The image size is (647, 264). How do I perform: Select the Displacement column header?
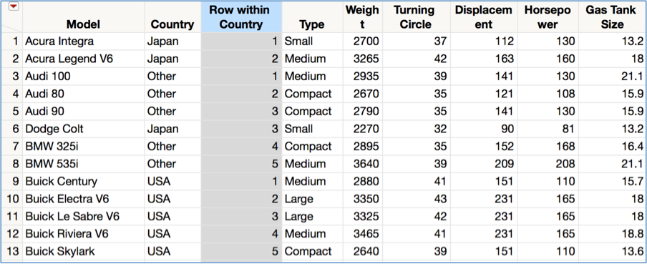[484, 17]
